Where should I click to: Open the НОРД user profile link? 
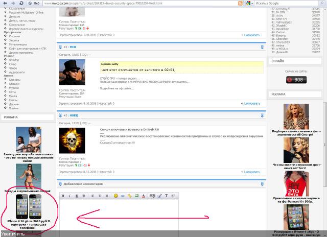click(x=75, y=115)
